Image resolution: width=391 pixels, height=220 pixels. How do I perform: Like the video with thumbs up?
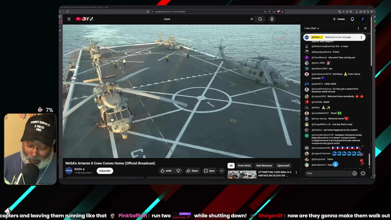(166, 171)
